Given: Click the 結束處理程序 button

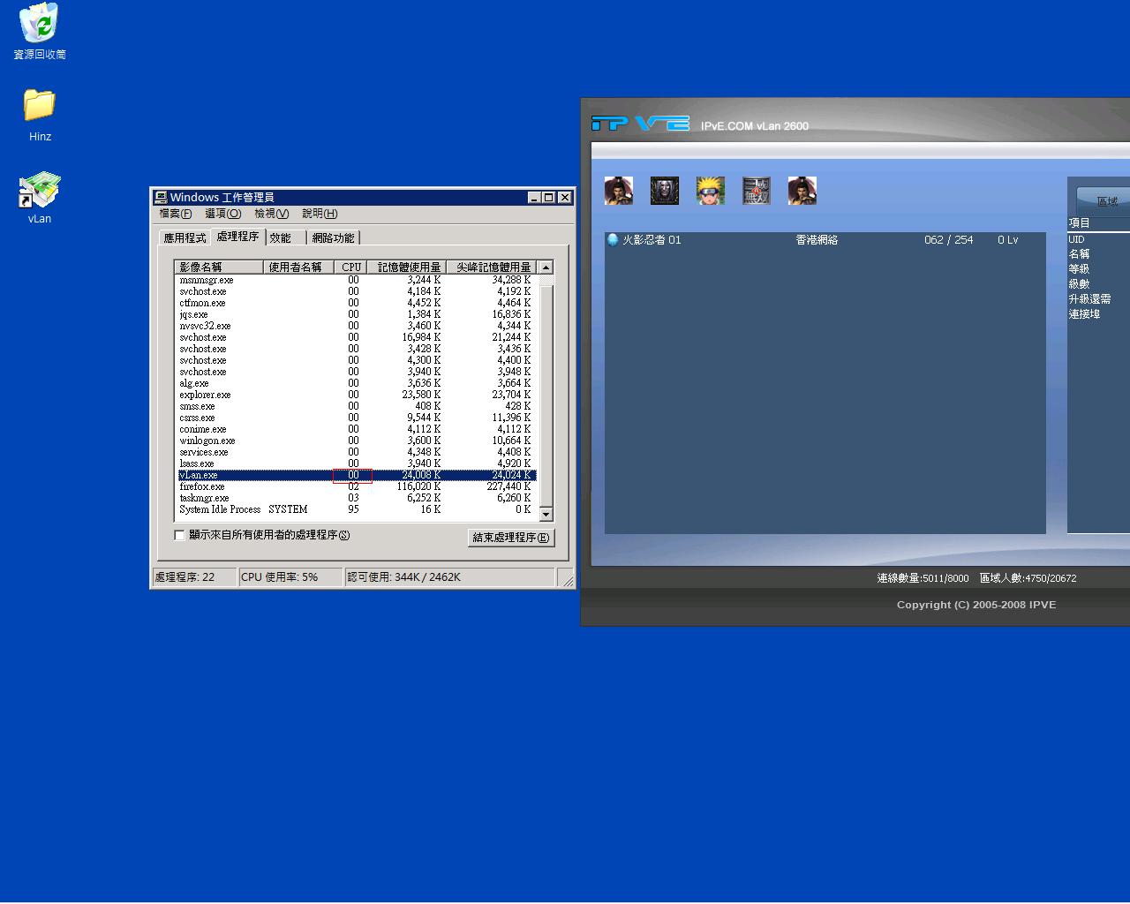Looking at the screenshot, I should click(510, 538).
